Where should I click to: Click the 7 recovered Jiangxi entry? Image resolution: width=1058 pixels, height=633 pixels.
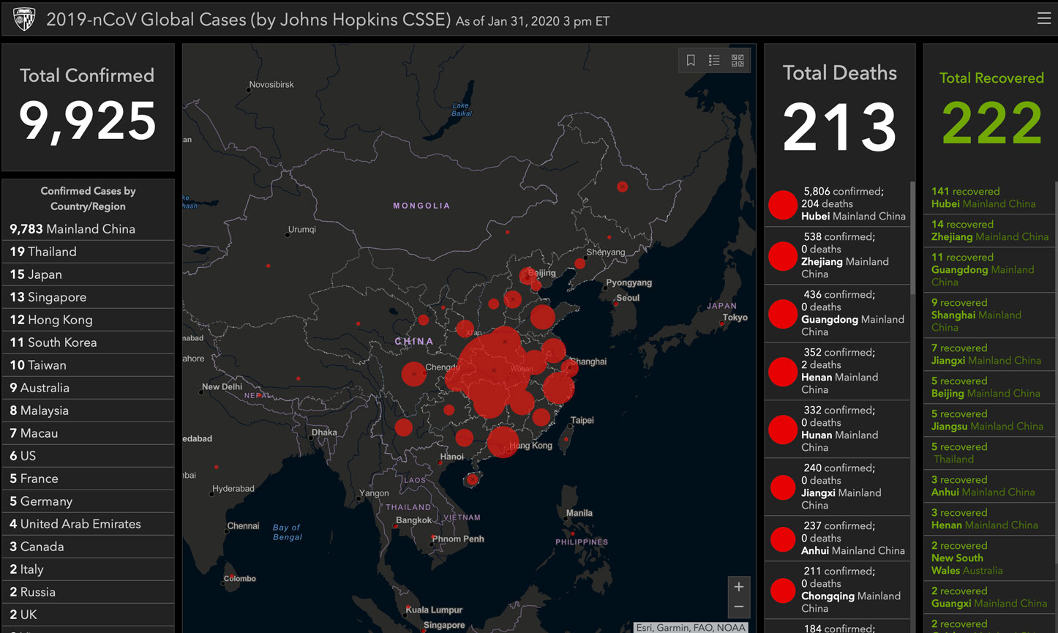tap(988, 354)
